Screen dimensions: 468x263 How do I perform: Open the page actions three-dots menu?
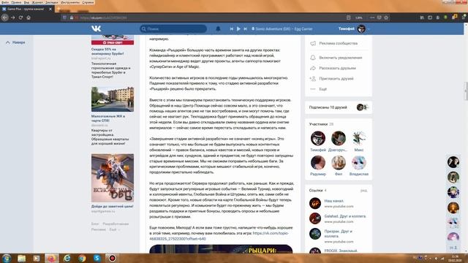[372, 18]
